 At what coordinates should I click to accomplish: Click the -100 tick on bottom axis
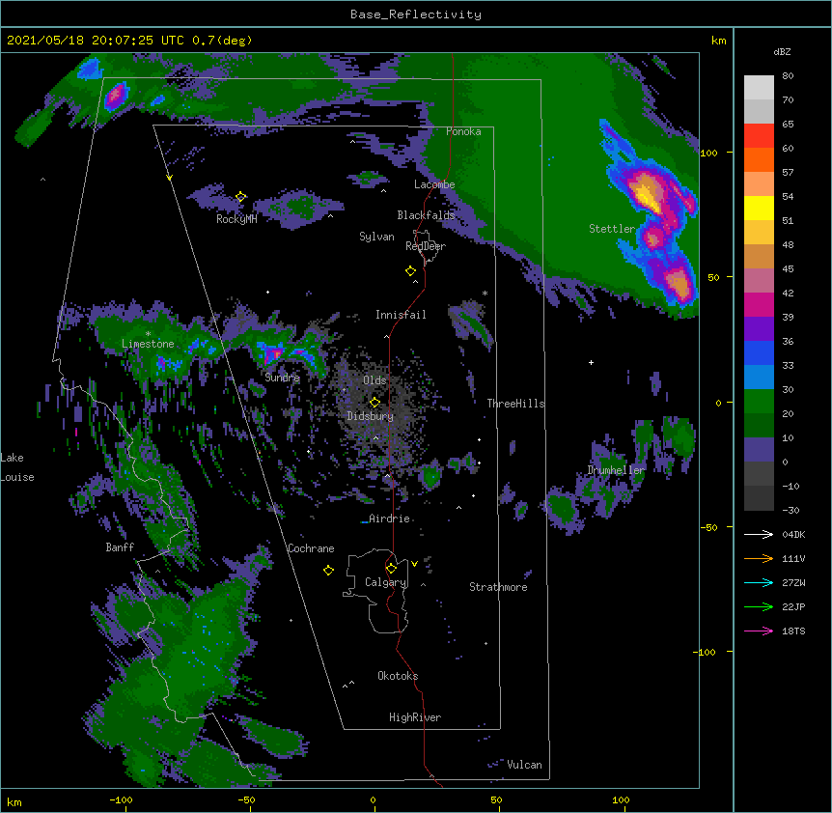pos(121,799)
